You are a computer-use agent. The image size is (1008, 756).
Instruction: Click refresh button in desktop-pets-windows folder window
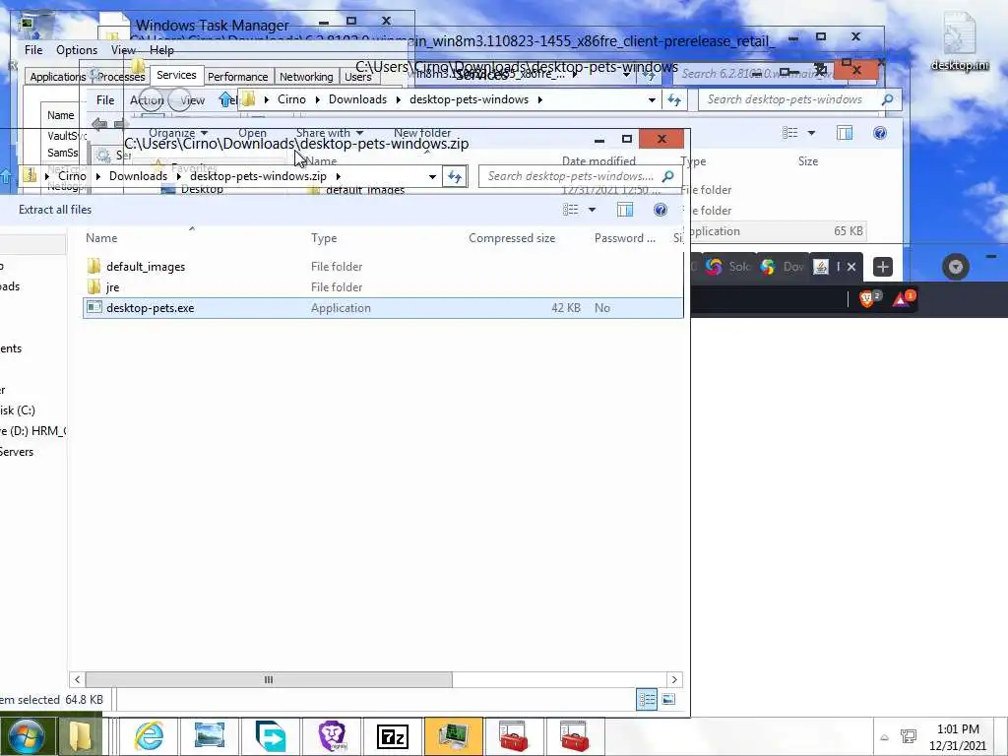coord(673,99)
